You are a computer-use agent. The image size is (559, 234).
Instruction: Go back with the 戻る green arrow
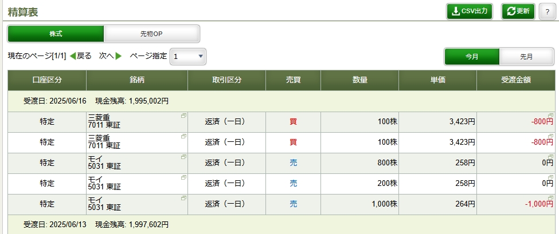click(81, 56)
